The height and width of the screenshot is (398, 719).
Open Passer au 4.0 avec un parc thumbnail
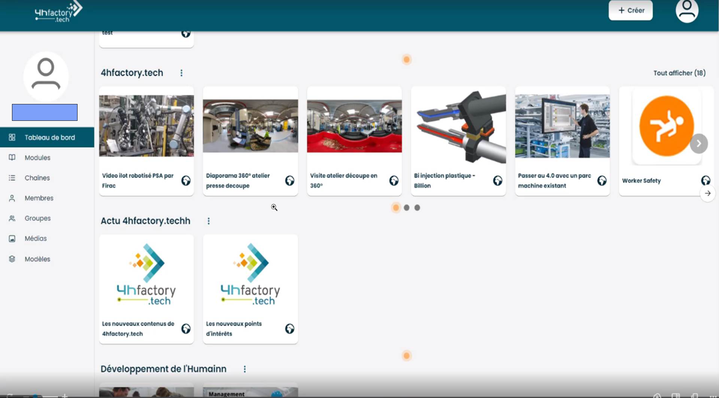[x=562, y=126]
